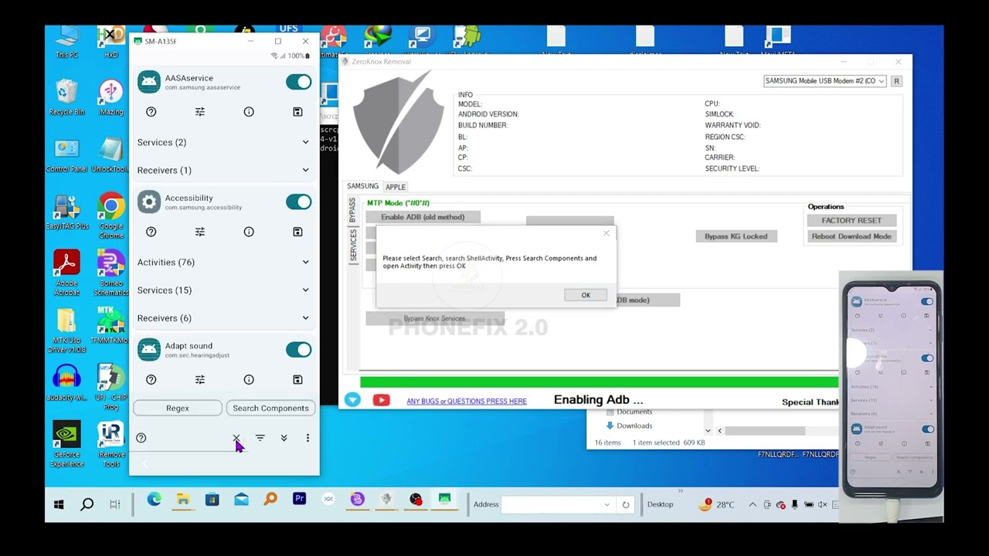Disable the AASAservice toggle
This screenshot has width=989, height=556.
coord(298,82)
